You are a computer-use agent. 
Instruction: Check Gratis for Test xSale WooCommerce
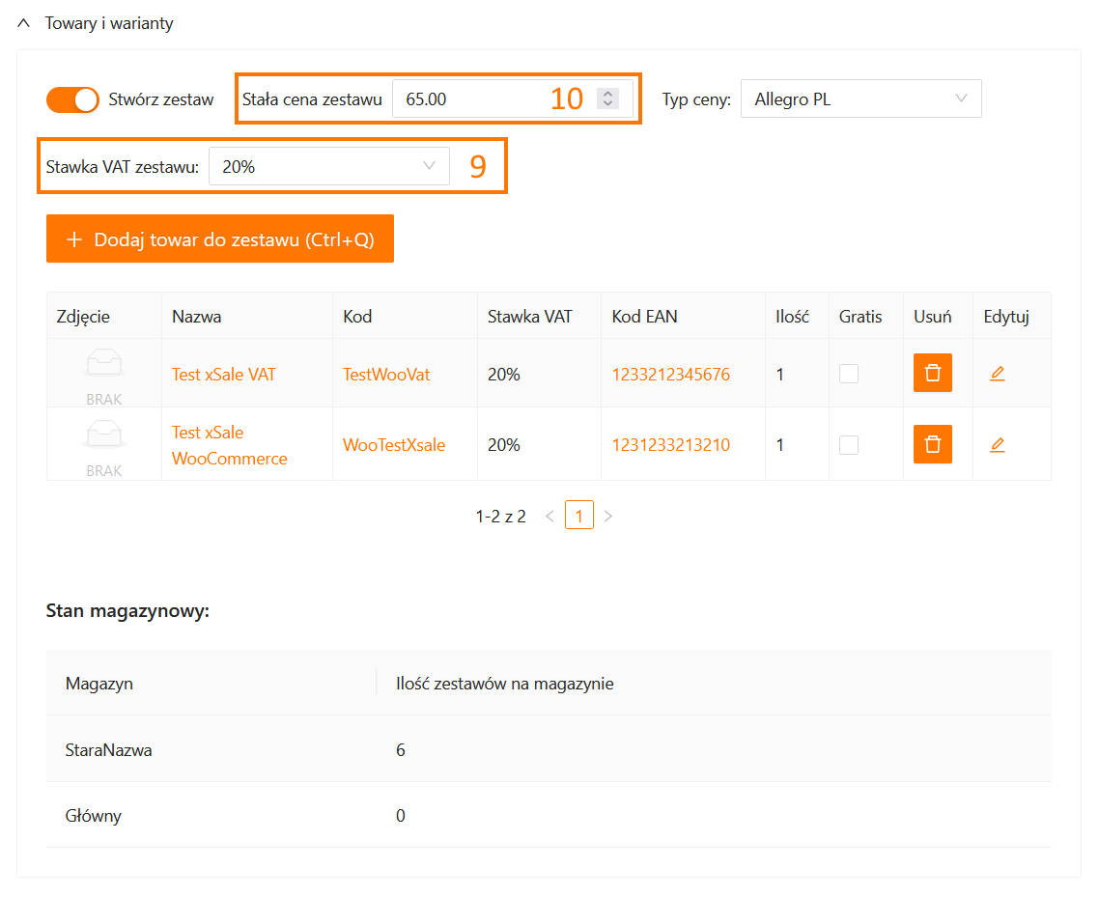click(848, 445)
